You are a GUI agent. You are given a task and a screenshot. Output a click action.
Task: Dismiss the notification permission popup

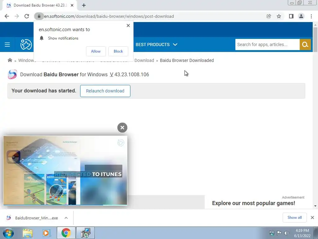point(128,26)
